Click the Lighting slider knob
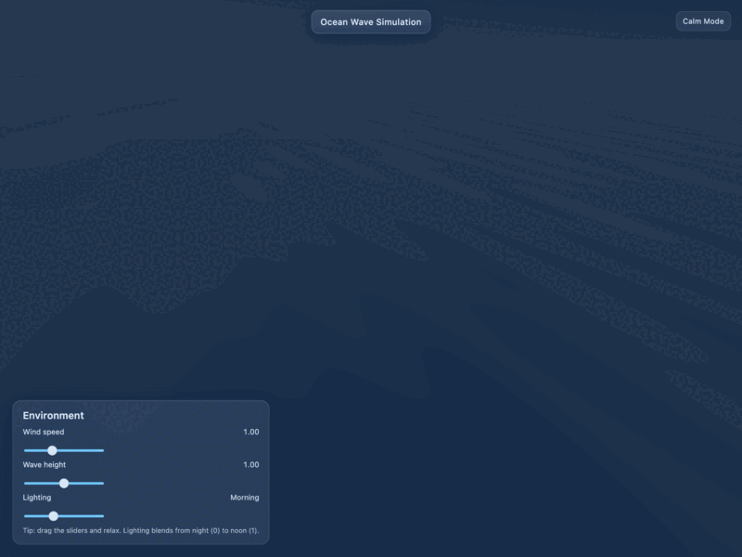 (x=54, y=516)
